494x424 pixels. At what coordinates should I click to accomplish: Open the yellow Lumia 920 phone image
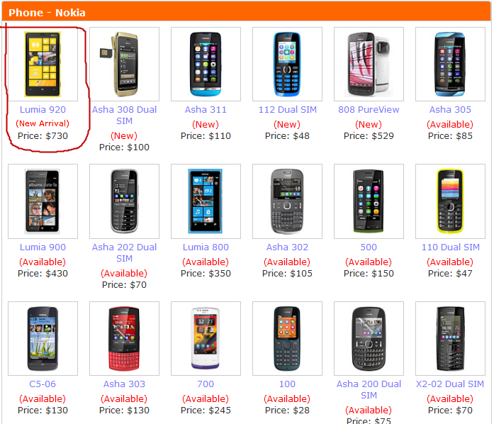click(43, 65)
